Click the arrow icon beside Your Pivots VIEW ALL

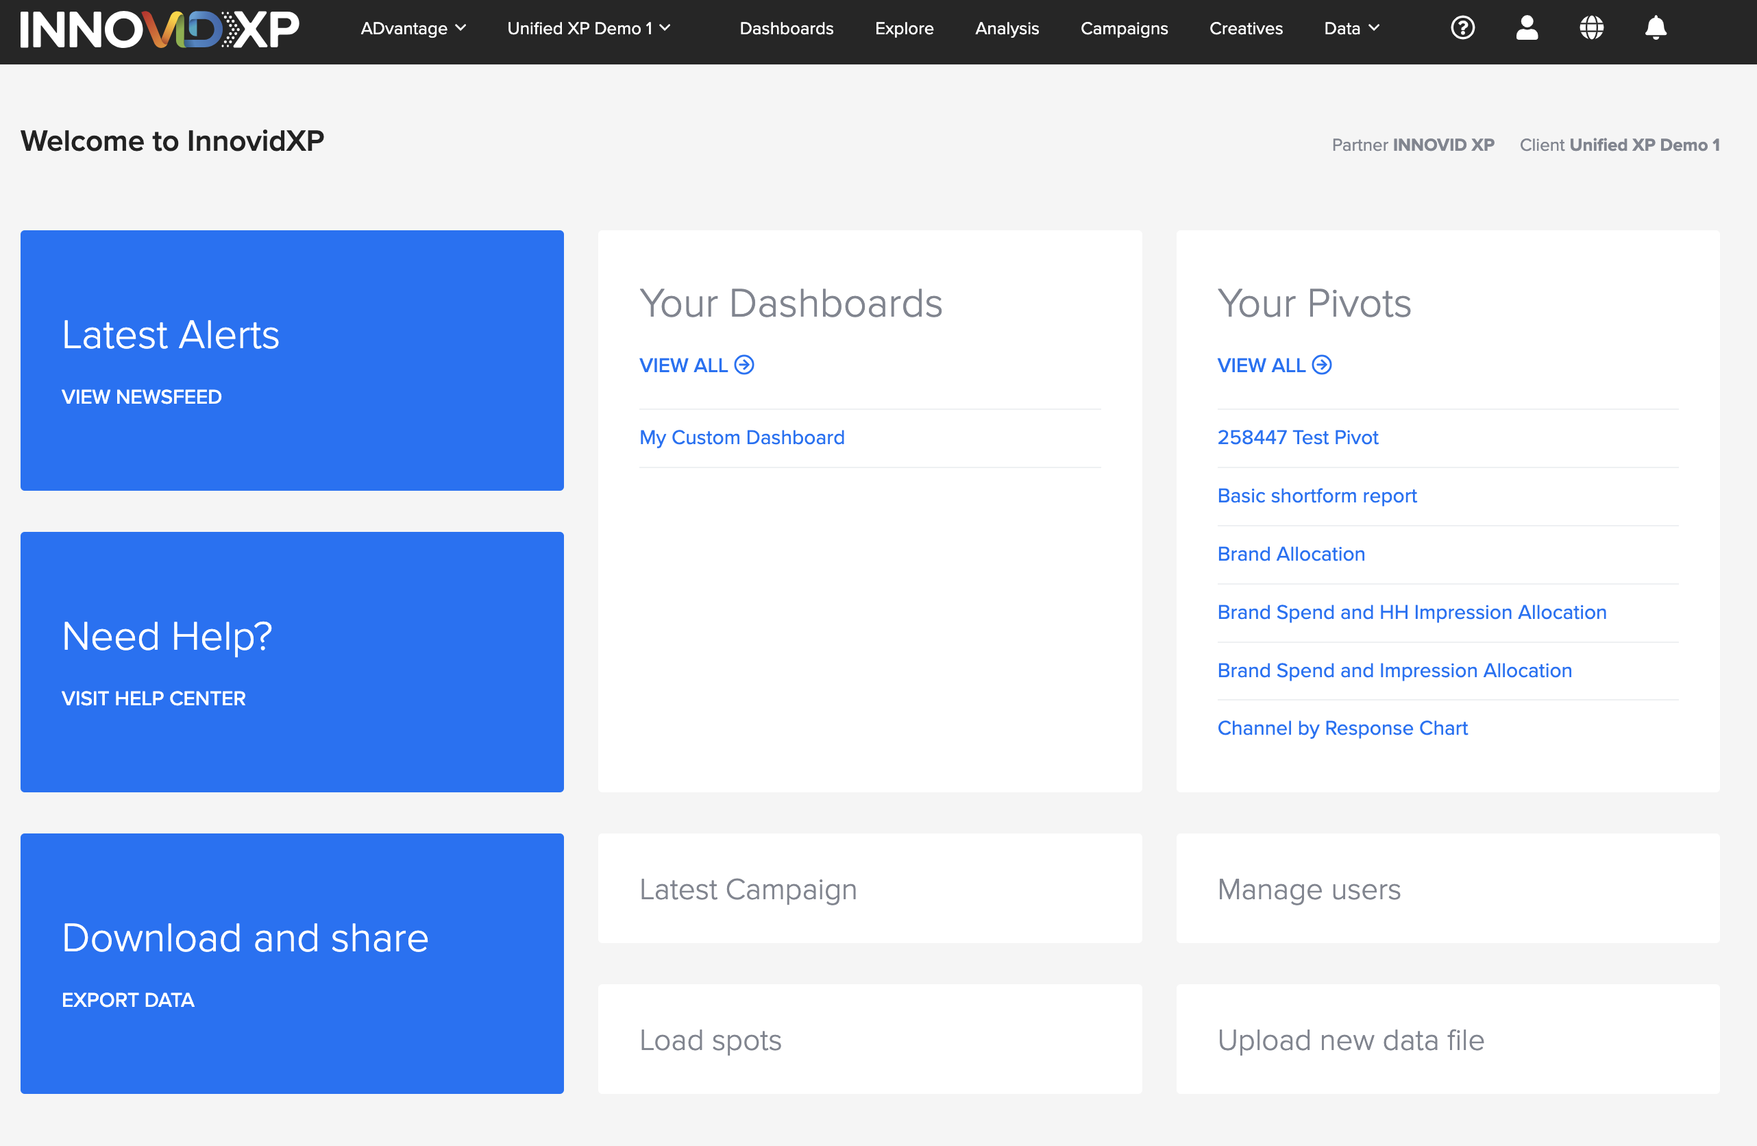point(1320,365)
